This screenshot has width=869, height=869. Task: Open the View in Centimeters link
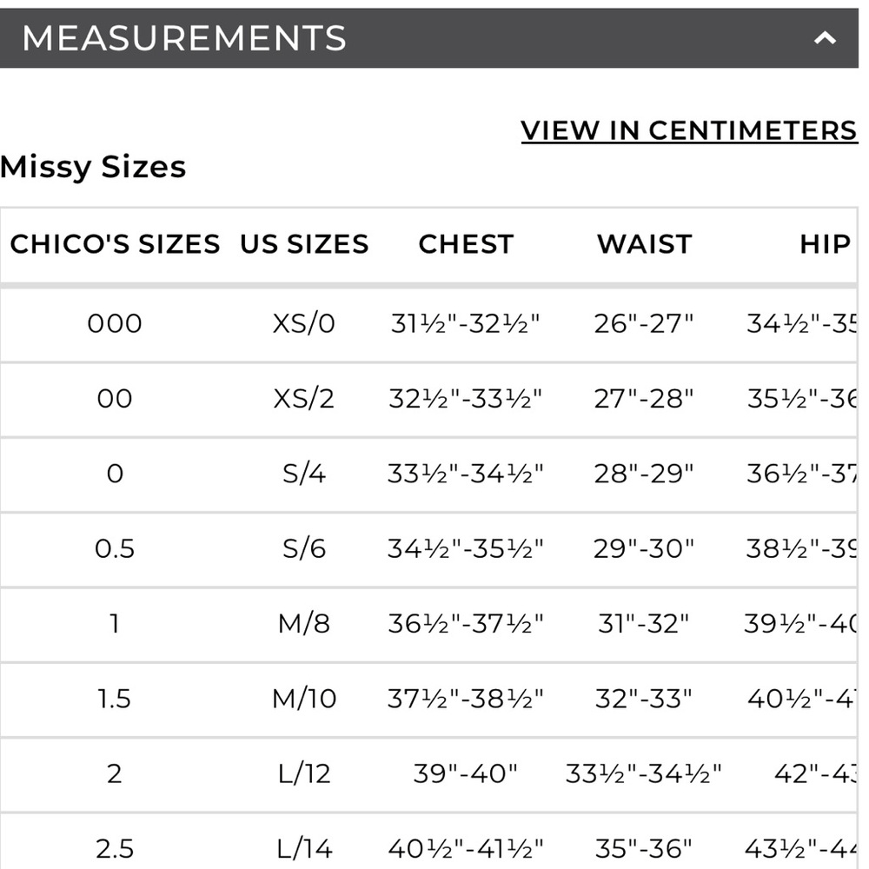pos(688,130)
